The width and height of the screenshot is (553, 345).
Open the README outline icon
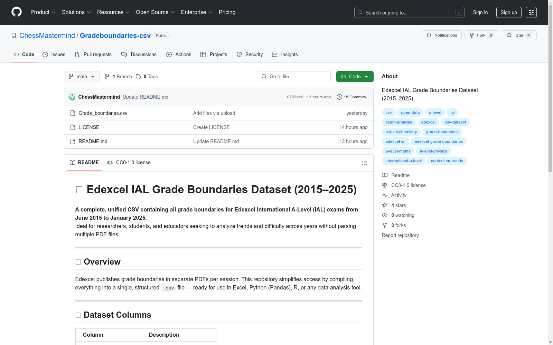[364, 163]
